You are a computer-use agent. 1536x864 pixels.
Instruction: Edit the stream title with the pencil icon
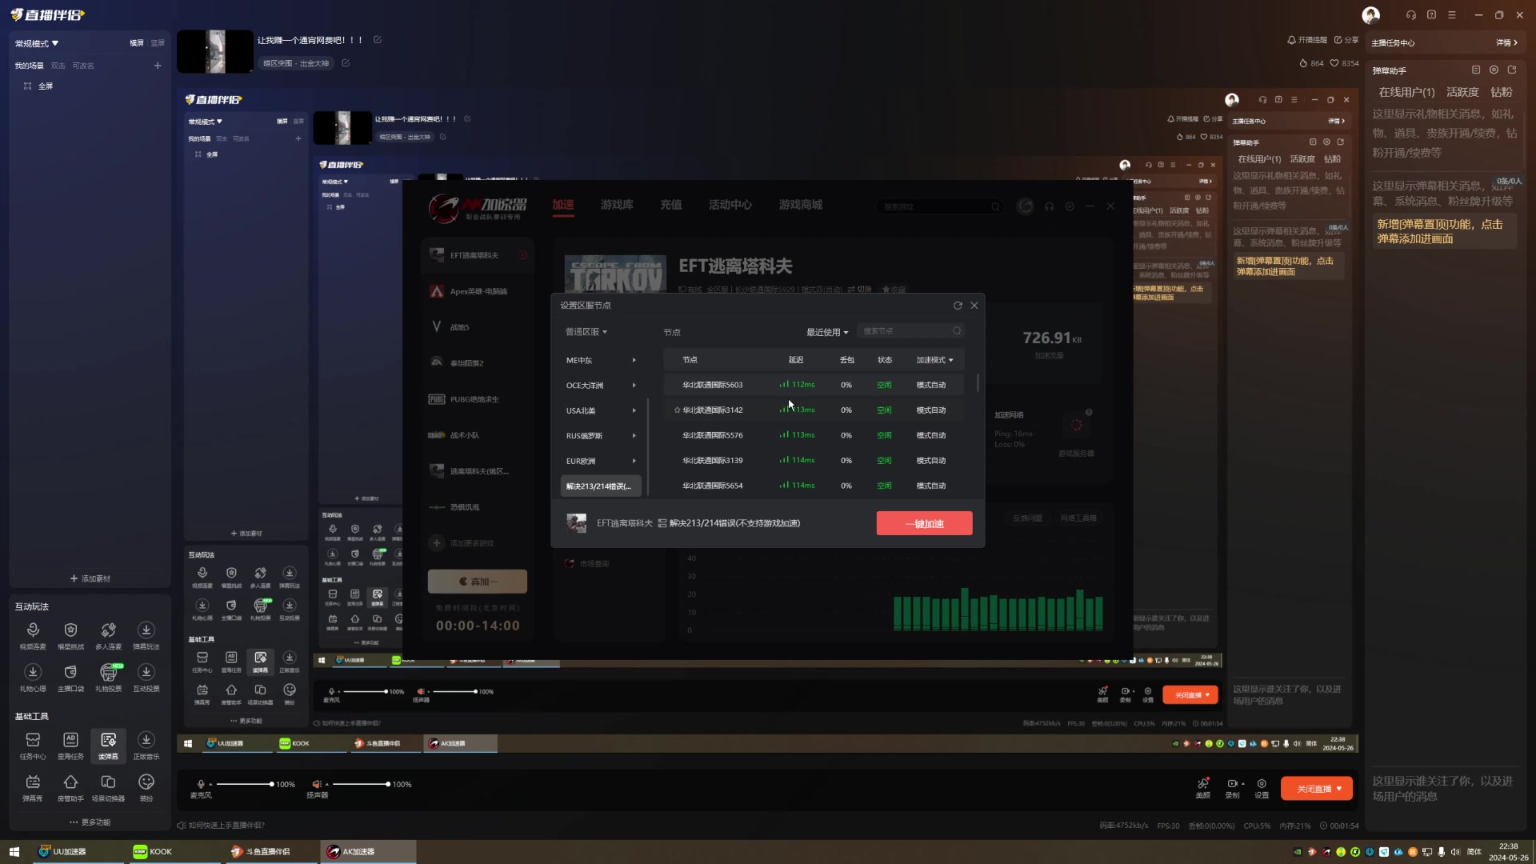click(x=378, y=39)
